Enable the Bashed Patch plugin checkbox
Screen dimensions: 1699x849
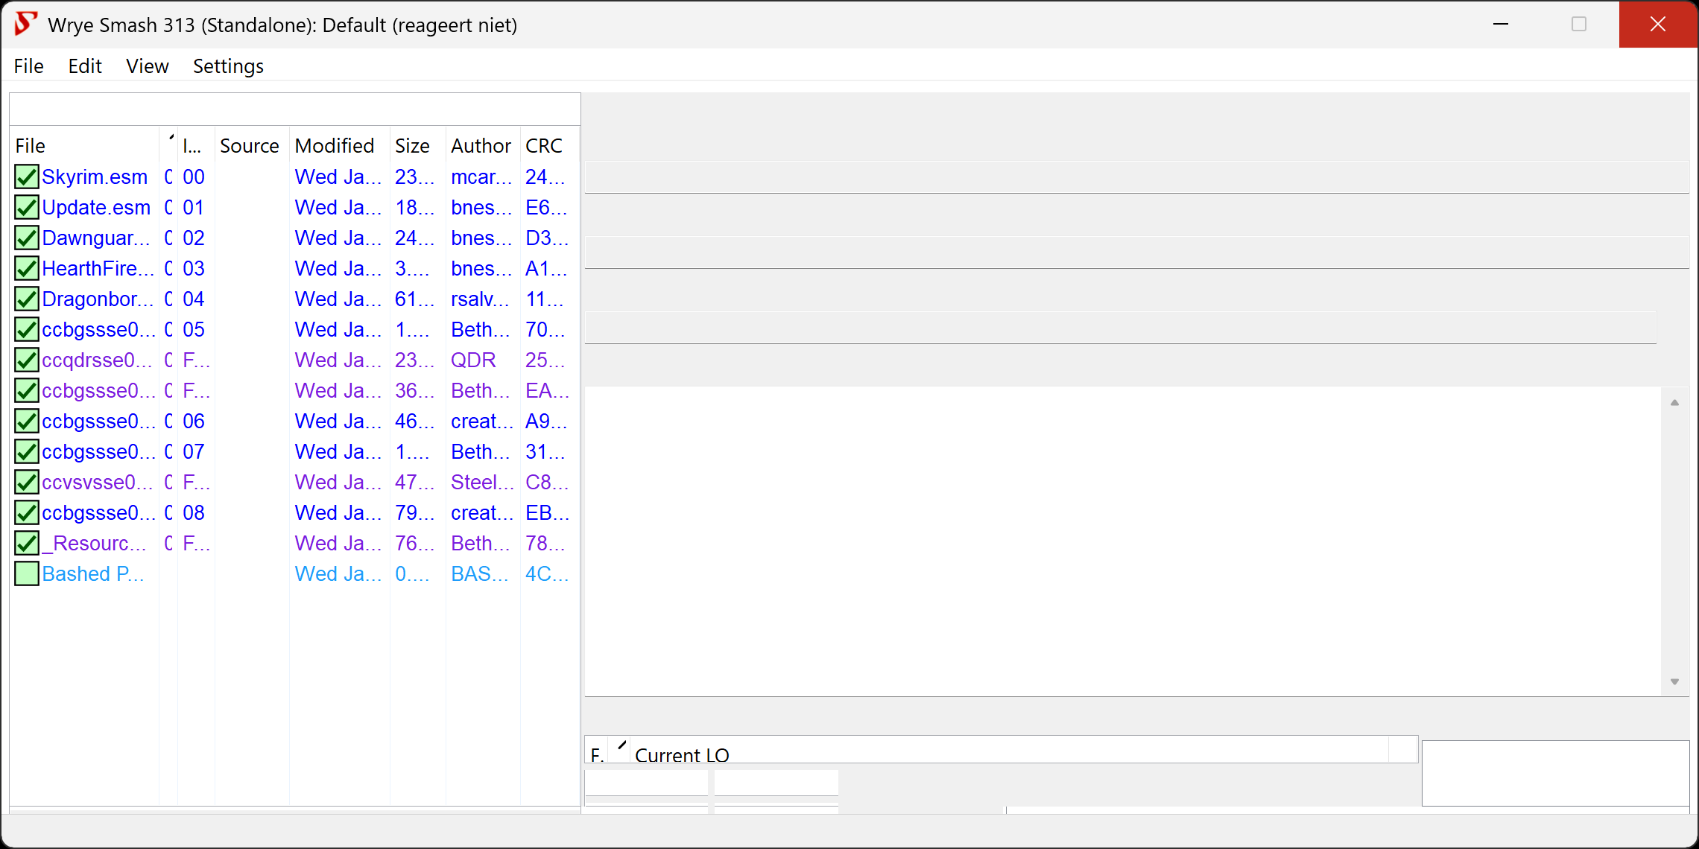pos(27,574)
